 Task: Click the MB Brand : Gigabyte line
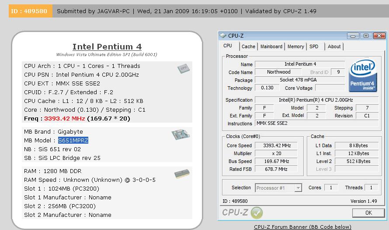point(54,132)
